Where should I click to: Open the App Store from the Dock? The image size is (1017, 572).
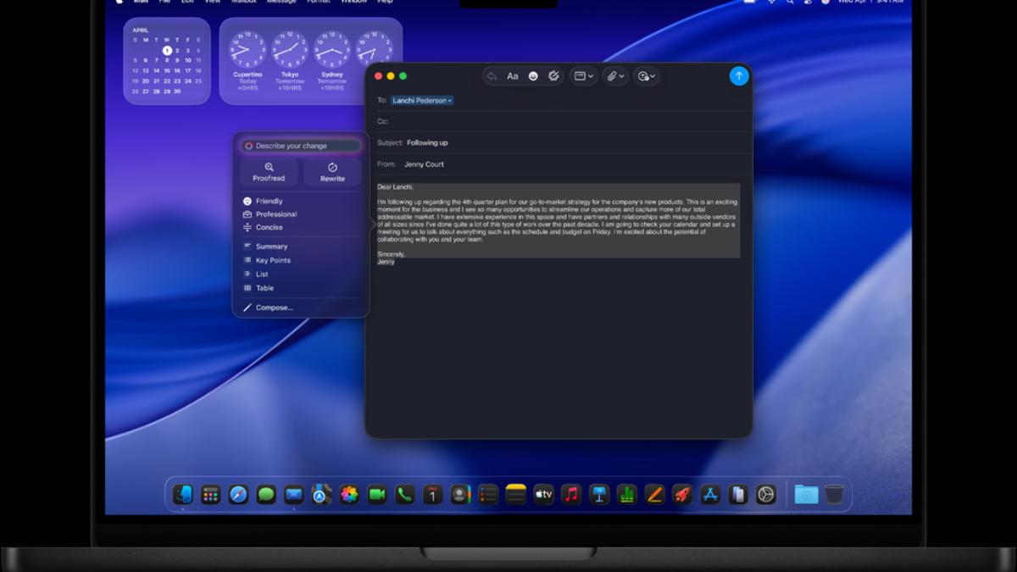pos(710,494)
